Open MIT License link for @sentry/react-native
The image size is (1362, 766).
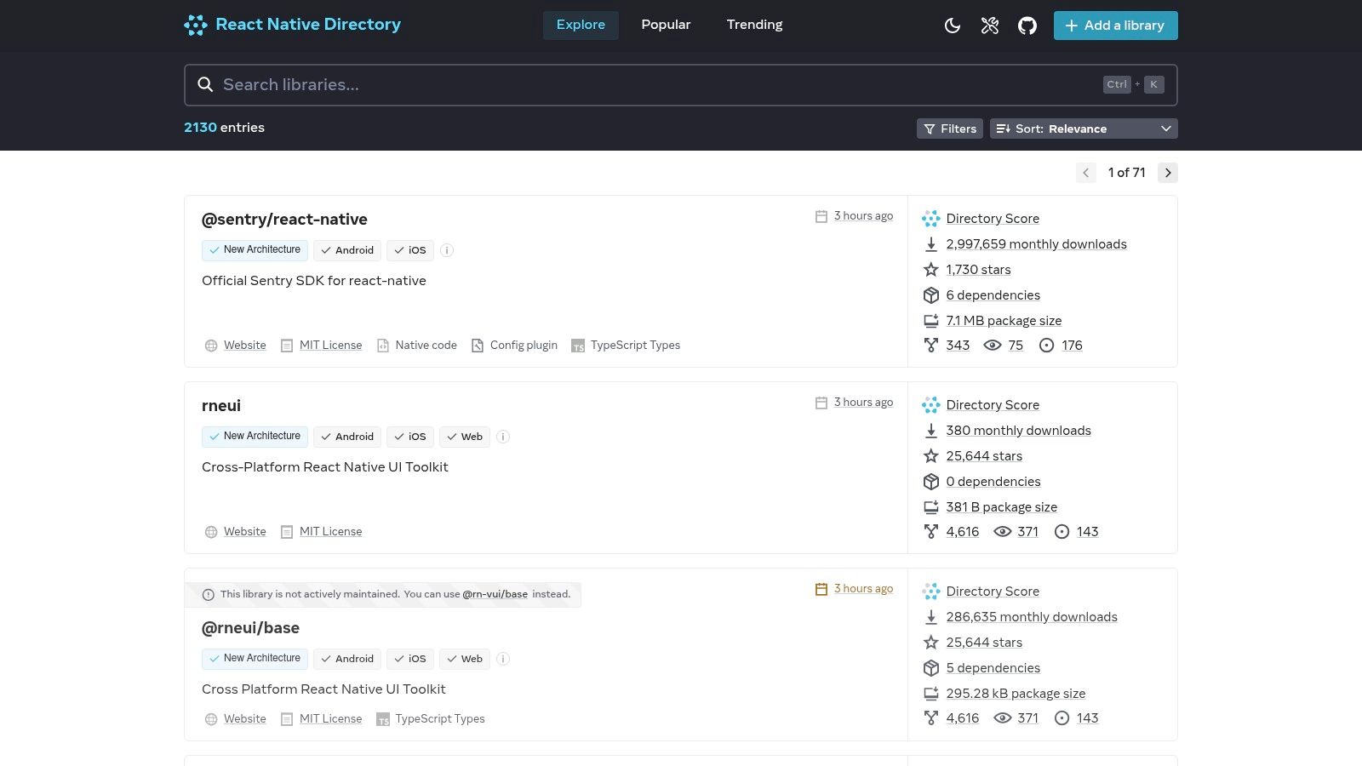[x=330, y=346]
